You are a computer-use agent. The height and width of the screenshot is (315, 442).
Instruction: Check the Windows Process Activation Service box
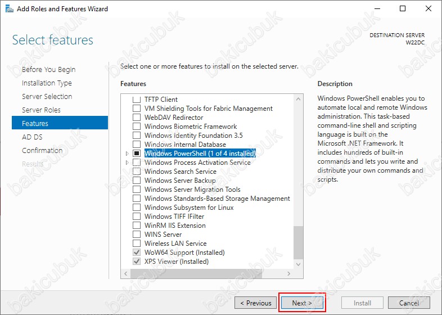(x=137, y=163)
